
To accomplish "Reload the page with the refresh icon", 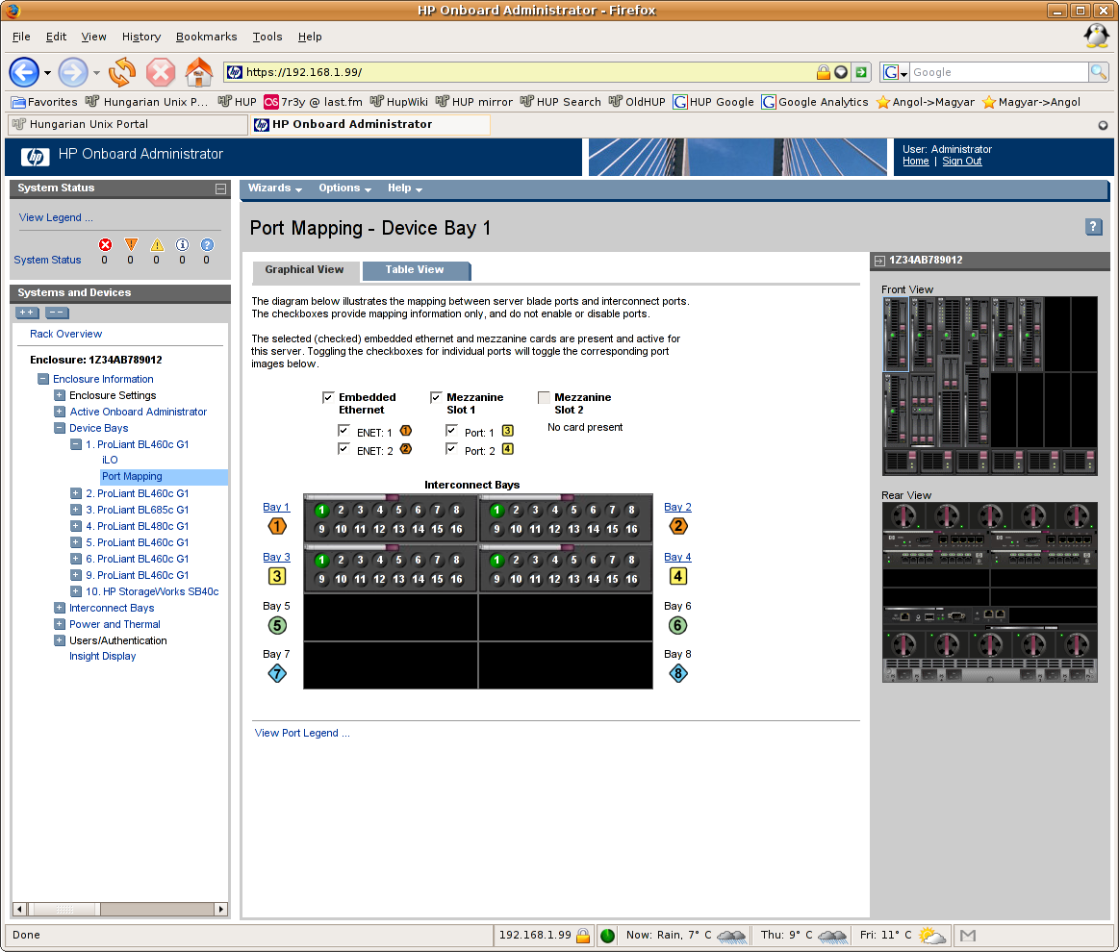I will click(122, 72).
